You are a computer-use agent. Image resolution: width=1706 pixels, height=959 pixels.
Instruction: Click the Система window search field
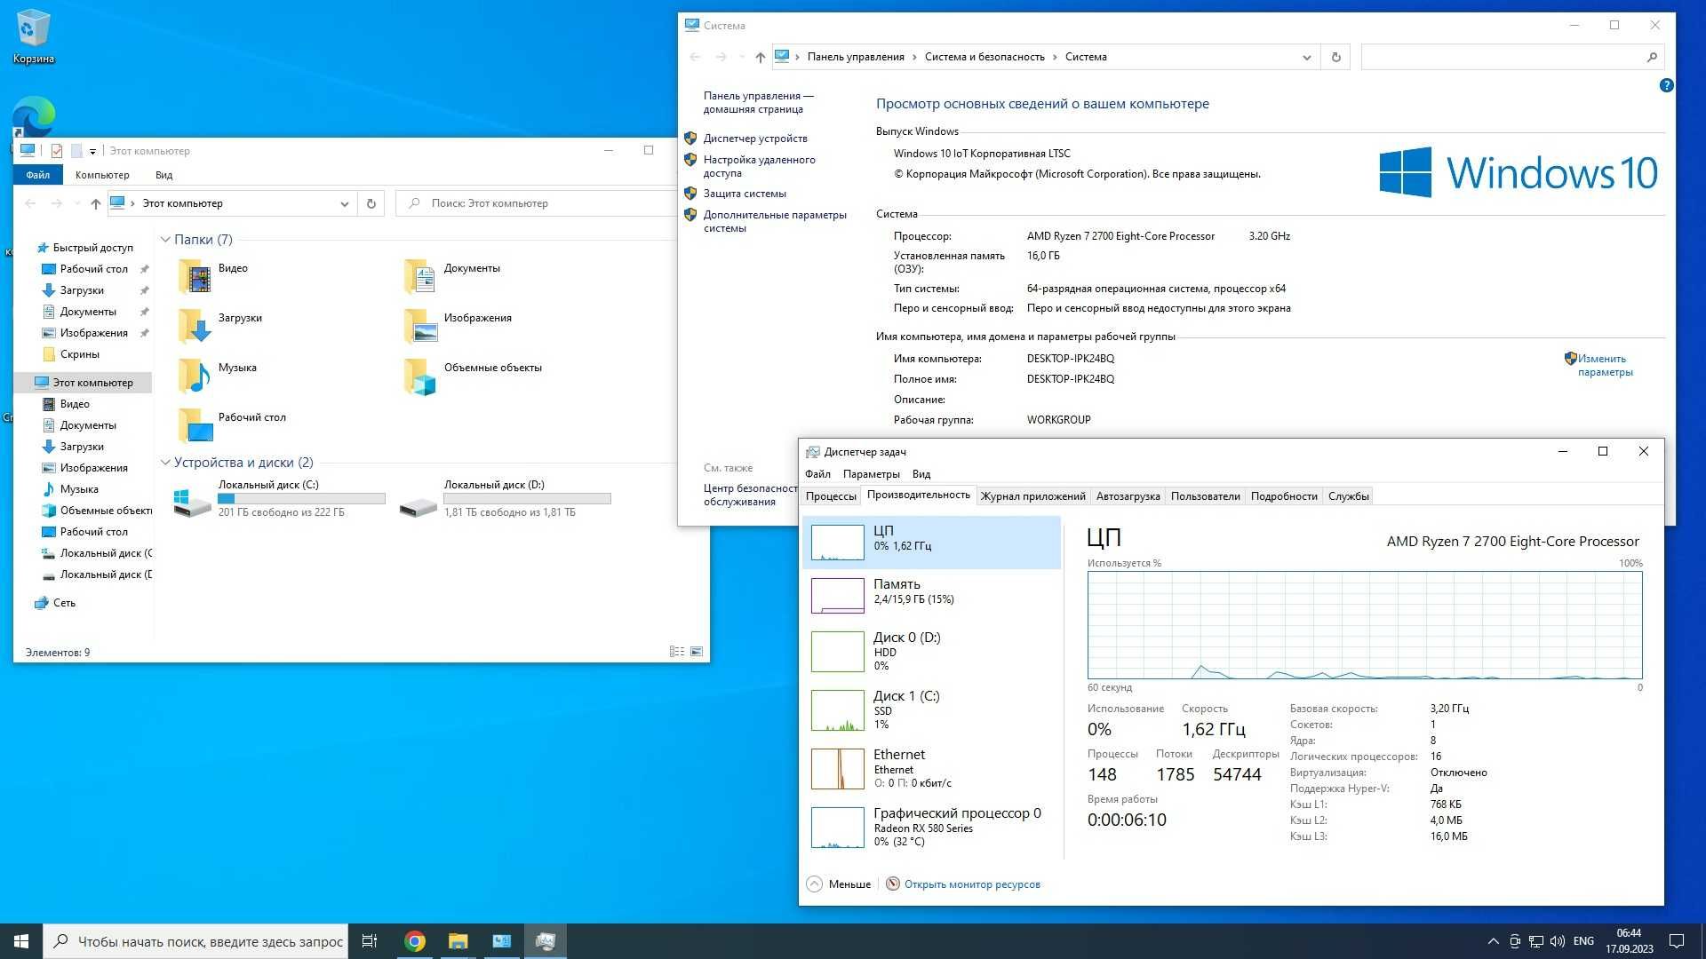1511,57
